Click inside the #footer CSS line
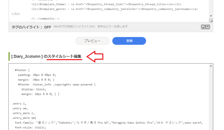 point(22,70)
